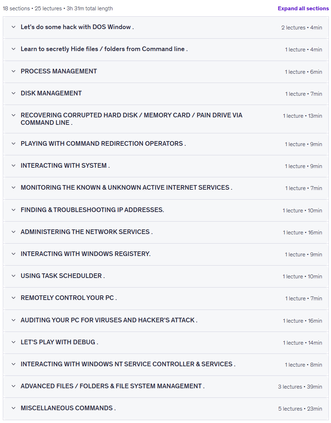Open the chevron beside 'Learn to secretly Hide files'
Viewport: 331px width, 423px height.
tap(13, 49)
